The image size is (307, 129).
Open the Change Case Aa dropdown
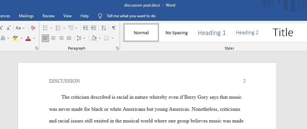coord(20,28)
